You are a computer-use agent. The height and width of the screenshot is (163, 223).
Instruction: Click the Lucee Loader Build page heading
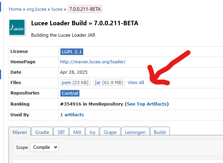[85, 23]
